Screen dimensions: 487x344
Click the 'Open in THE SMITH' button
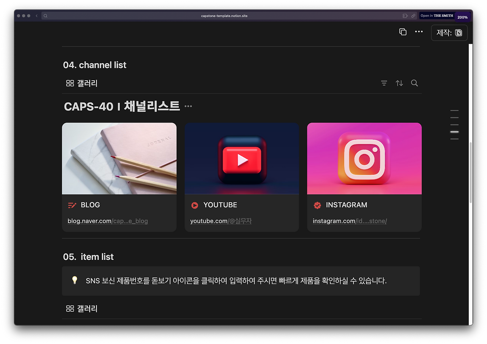point(437,16)
